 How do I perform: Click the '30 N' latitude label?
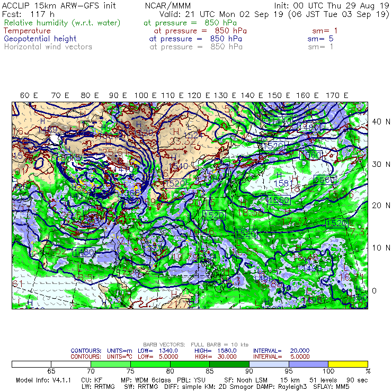tap(381, 164)
